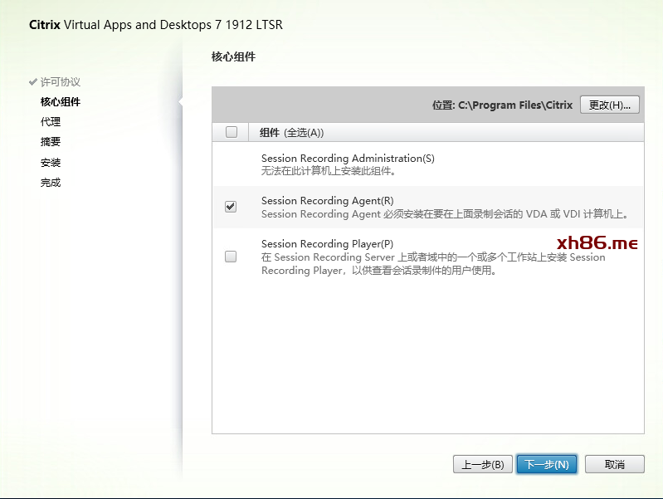The width and height of the screenshot is (663, 499).
Task: Enable the Session Recording Player checkbox
Action: (231, 257)
